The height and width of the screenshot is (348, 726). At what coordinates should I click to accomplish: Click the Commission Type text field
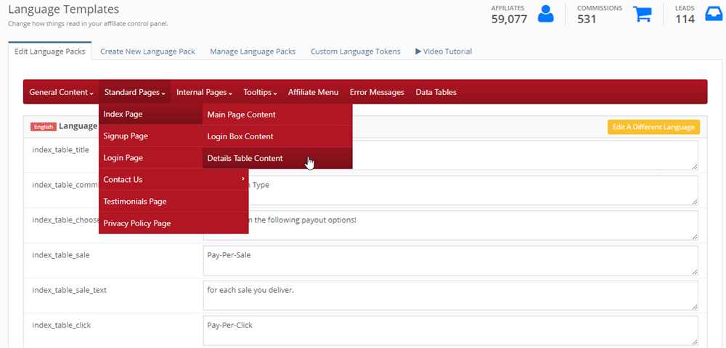click(450, 191)
